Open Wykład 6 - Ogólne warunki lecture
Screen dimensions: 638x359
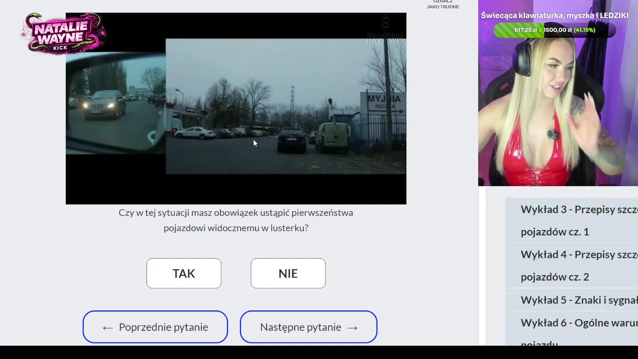click(x=572, y=328)
